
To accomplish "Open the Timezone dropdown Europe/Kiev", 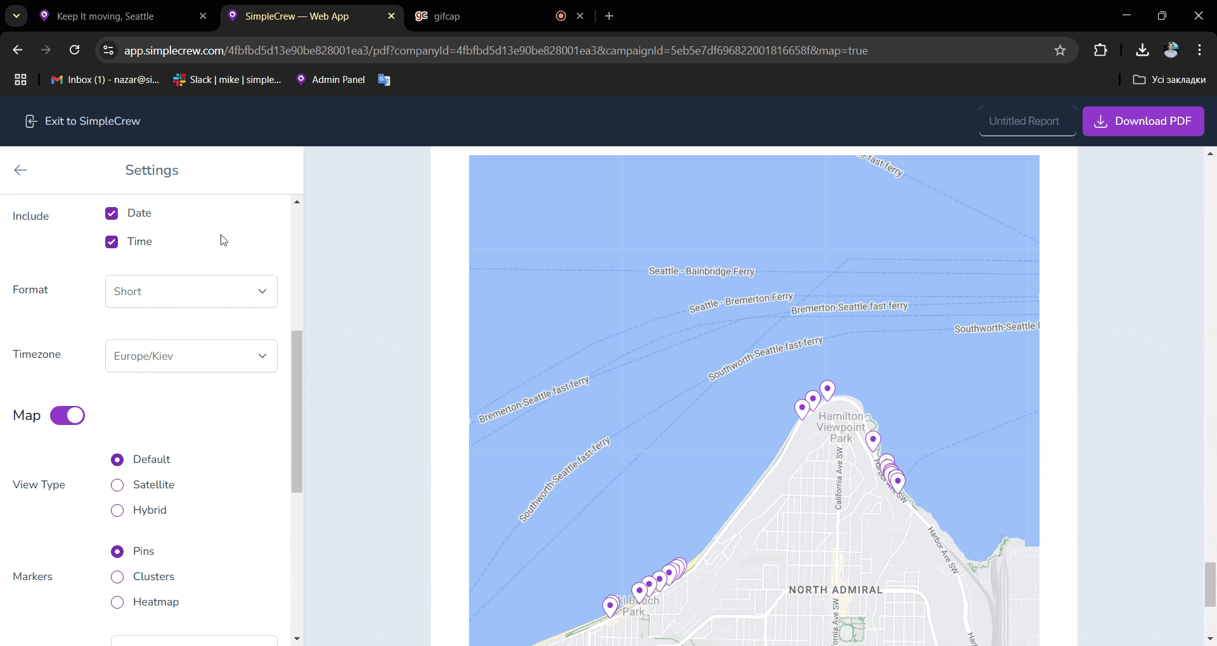I will pyautogui.click(x=191, y=356).
